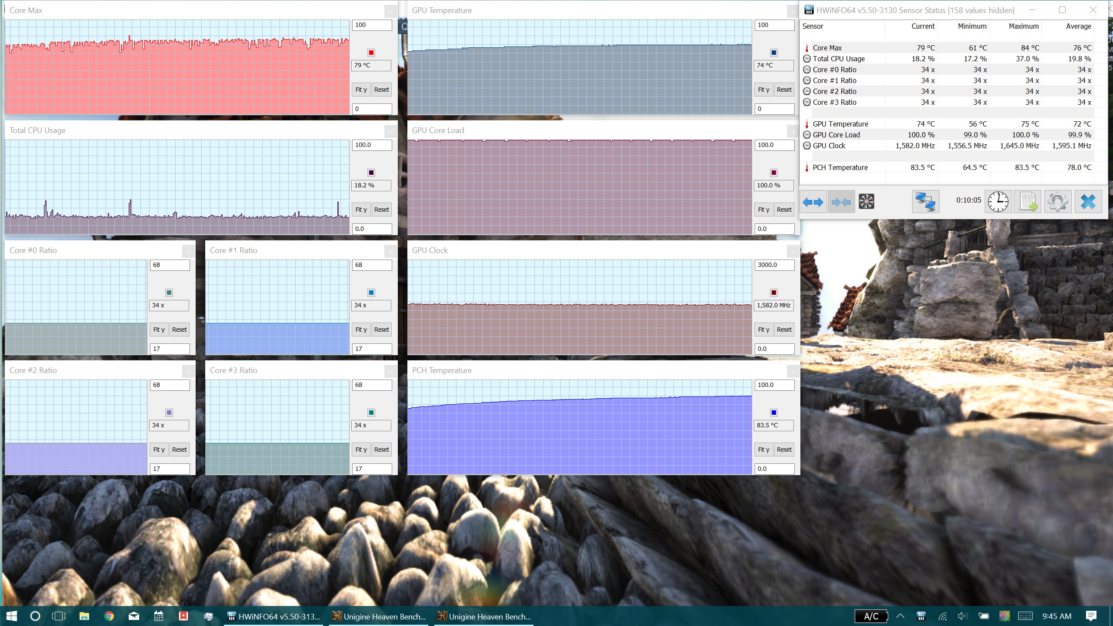Click the dark blue swatch in GPU Temperature graph
Image resolution: width=1113 pixels, height=626 pixels.
(x=773, y=53)
